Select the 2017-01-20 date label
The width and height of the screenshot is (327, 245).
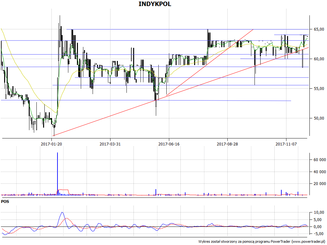pos(51,144)
